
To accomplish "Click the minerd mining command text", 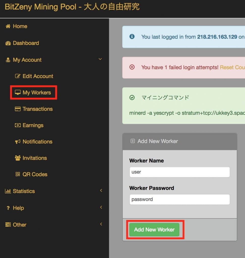I will click(187, 113).
